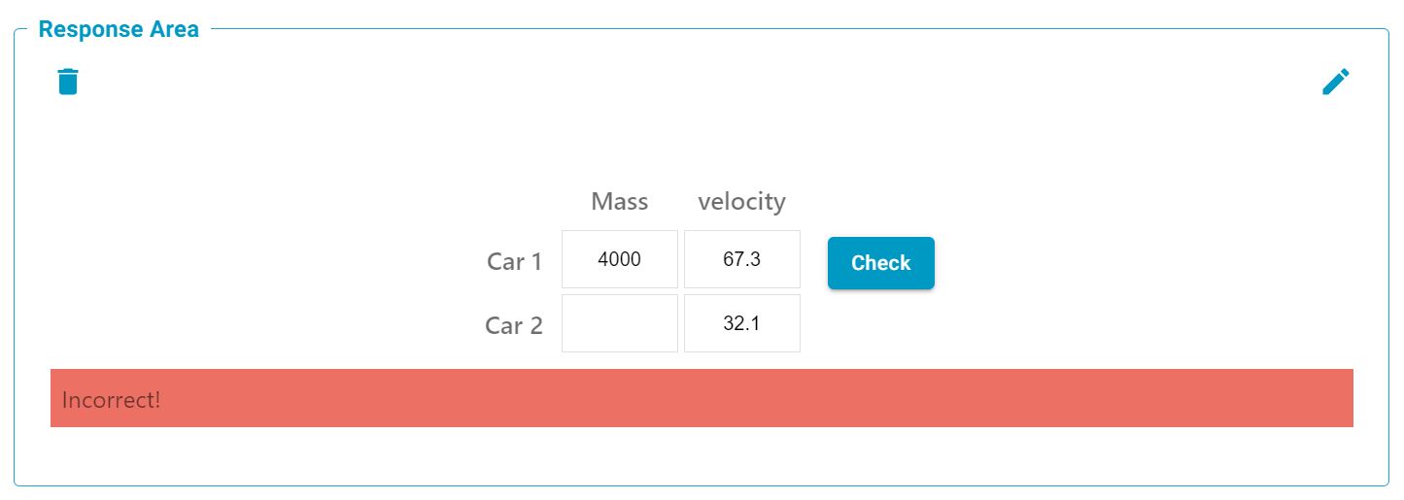Click the pencil edit icon
Image resolution: width=1404 pixels, height=500 pixels.
[1335, 83]
